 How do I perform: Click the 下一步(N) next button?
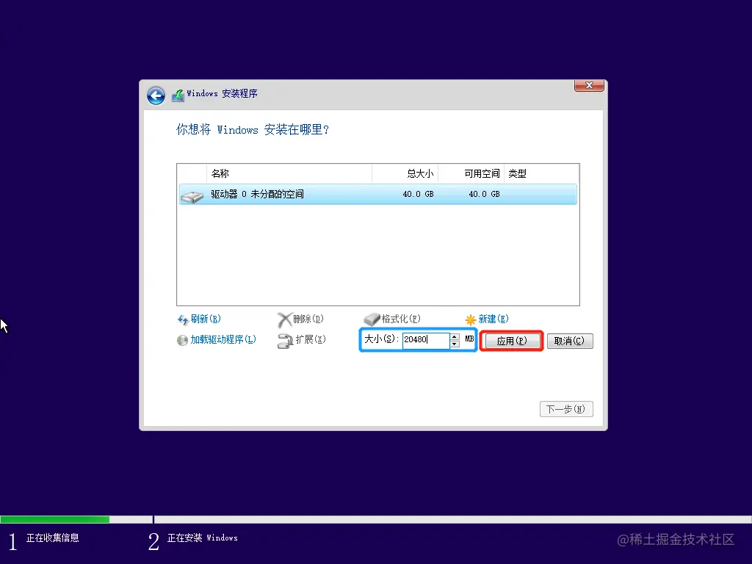click(566, 409)
